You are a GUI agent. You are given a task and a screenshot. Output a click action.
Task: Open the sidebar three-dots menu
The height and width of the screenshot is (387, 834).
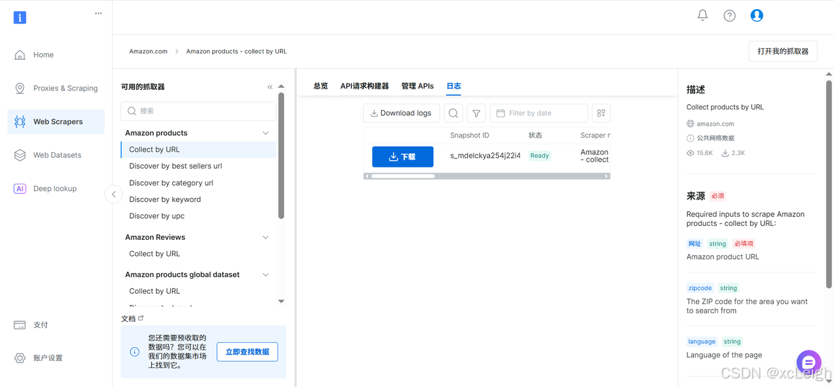[x=98, y=13]
